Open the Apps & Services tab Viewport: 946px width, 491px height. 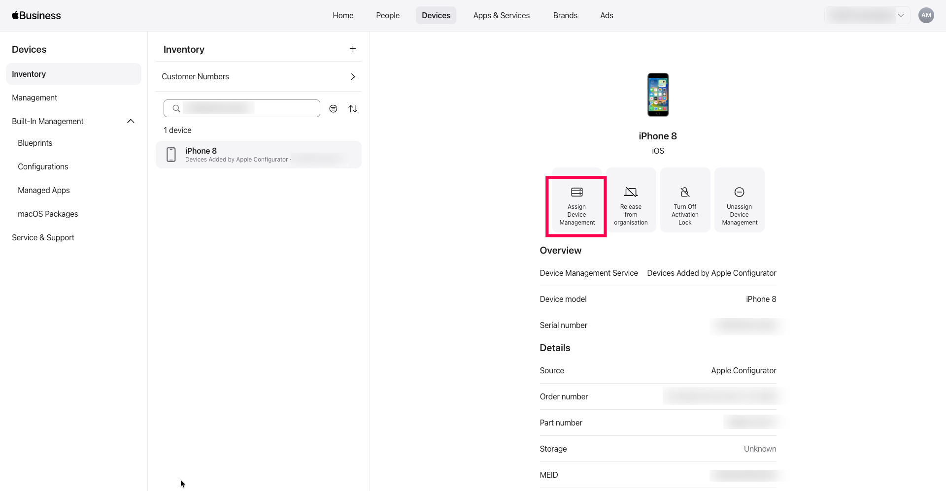(x=501, y=15)
